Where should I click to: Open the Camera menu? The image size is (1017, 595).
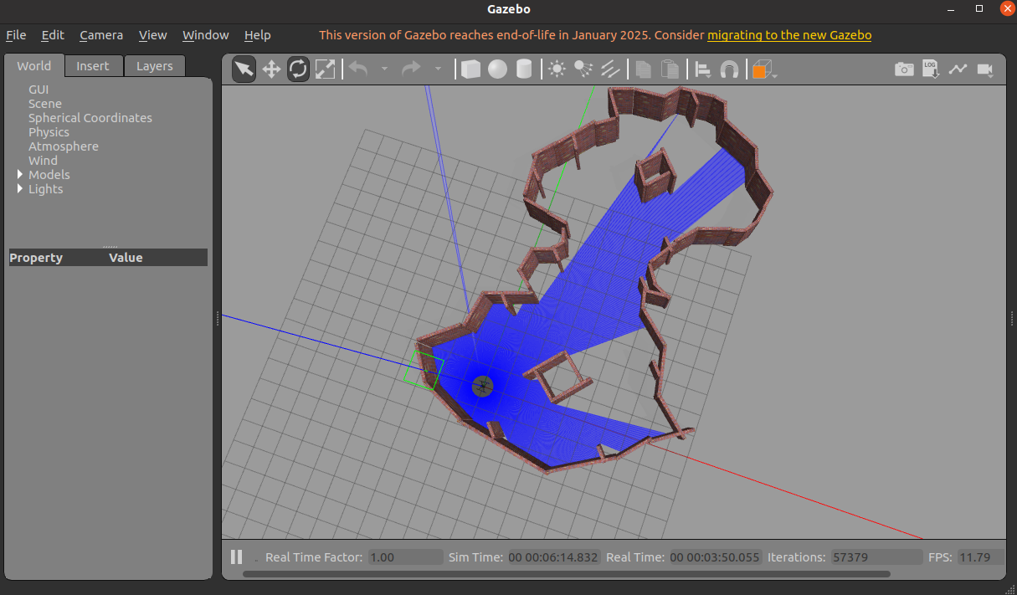[x=101, y=35]
